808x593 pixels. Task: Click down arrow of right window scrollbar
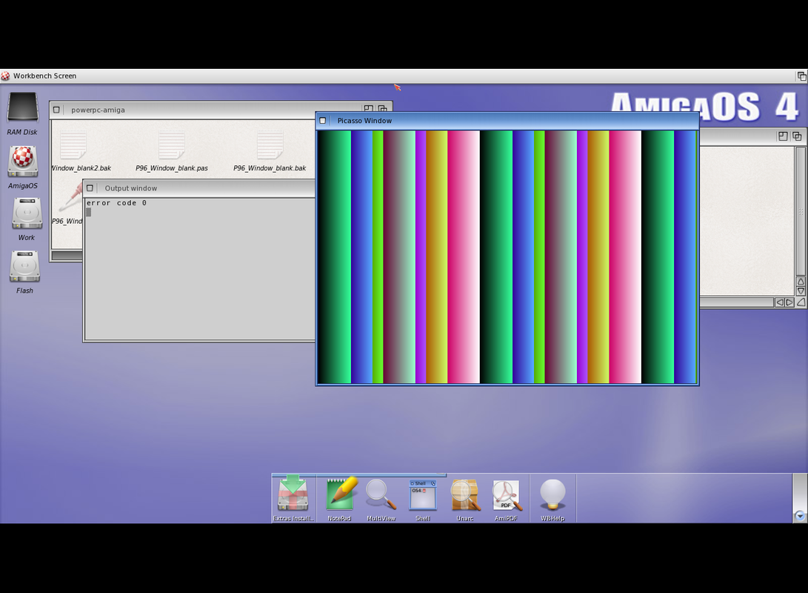click(x=801, y=291)
